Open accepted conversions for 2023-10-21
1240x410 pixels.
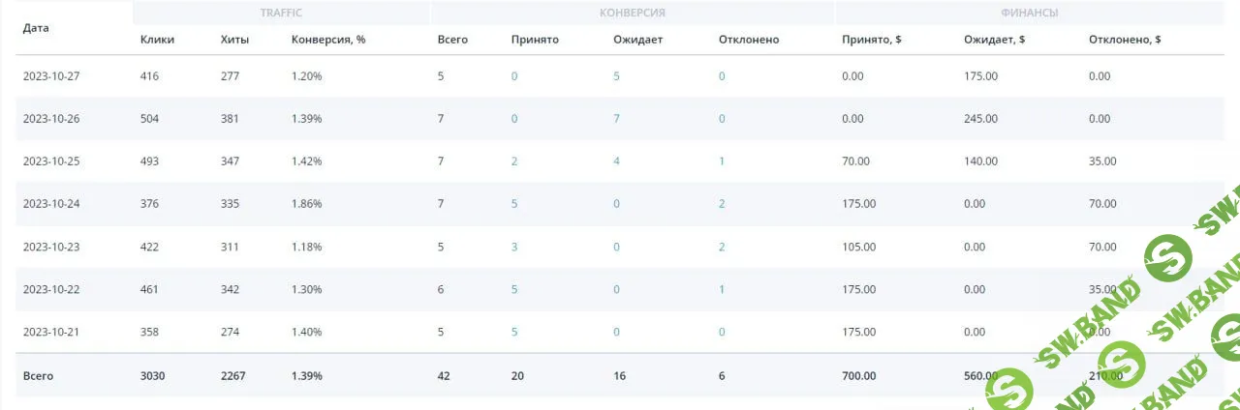pyautogui.click(x=514, y=332)
